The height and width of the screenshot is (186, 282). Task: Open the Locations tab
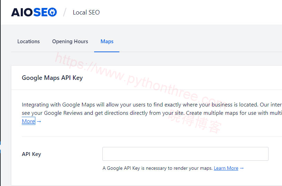click(x=28, y=41)
